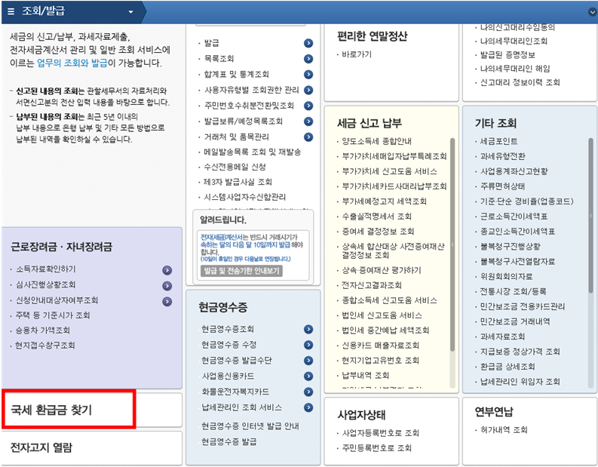598x467 pixels.
Task: Open 현지접수창구조회
Action: click(x=45, y=346)
